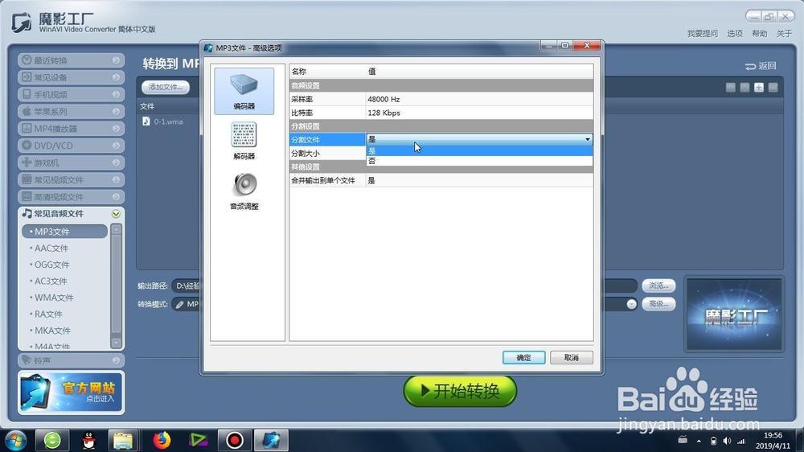Screen dimensions: 804x452
Task: Expand the 铃声 category
Action: tap(72, 360)
